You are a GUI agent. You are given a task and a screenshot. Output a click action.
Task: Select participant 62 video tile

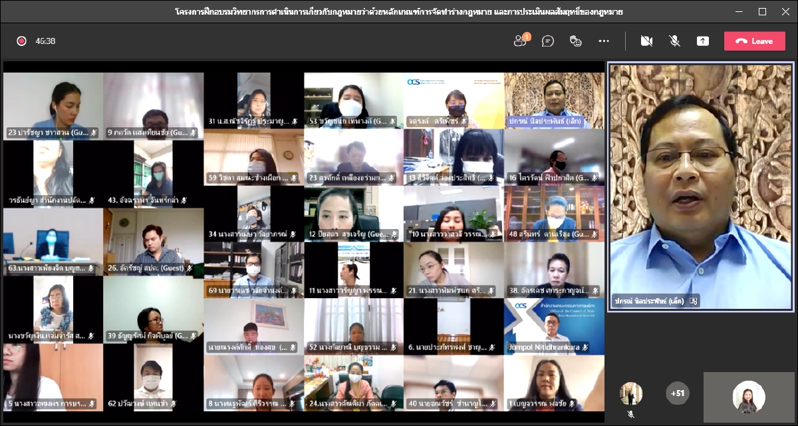tap(154, 377)
